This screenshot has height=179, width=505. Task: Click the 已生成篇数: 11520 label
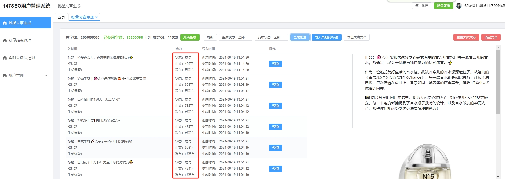tap(162, 37)
